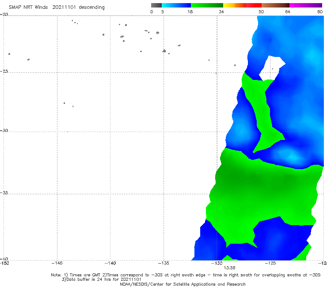Viewport: 327px width, 287px height.
Task: Click the yellow-to-red 34-50 segment of the color bar
Action: pos(242,5)
